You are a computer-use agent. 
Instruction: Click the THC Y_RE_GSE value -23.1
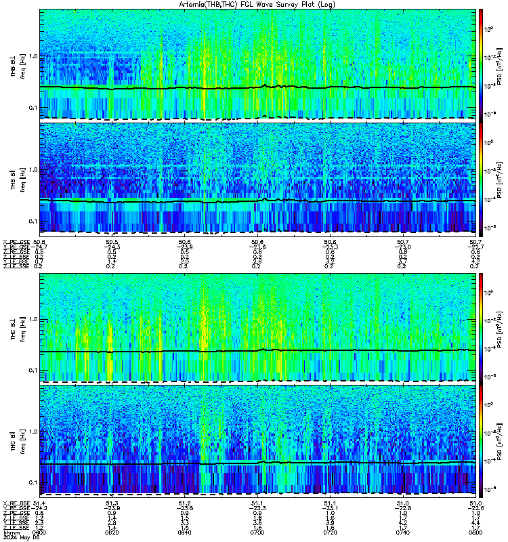330,508
